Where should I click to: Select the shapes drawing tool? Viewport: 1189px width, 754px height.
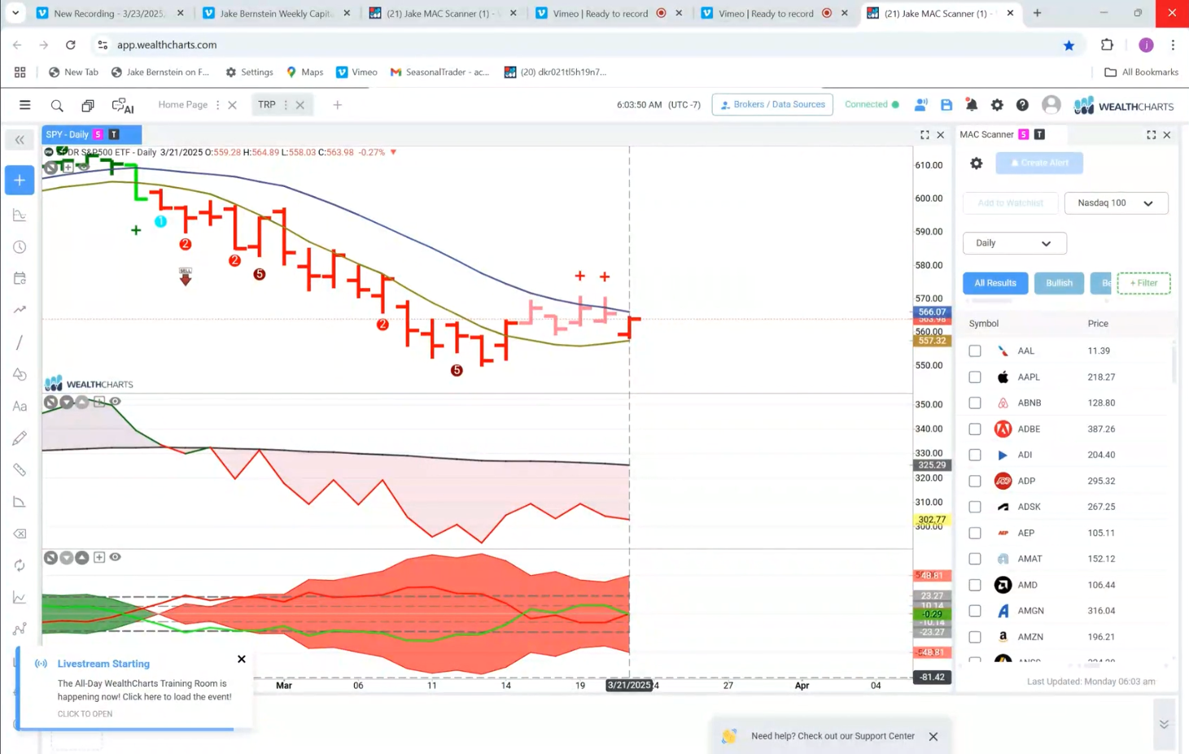pos(20,374)
